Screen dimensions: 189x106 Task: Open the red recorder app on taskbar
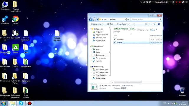30,103
